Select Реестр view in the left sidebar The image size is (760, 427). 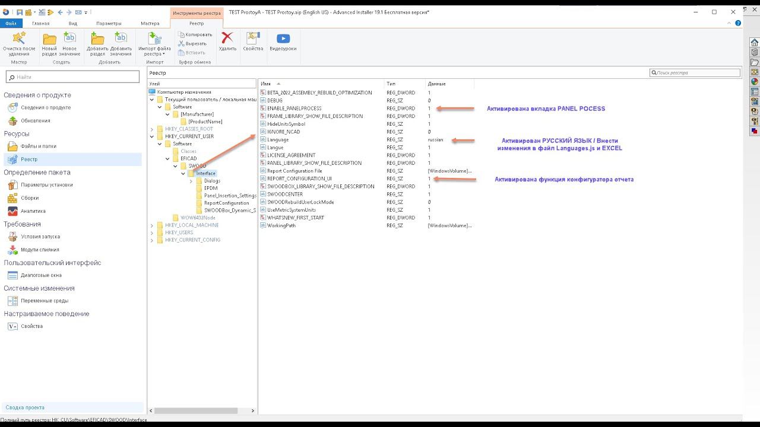[72, 159]
